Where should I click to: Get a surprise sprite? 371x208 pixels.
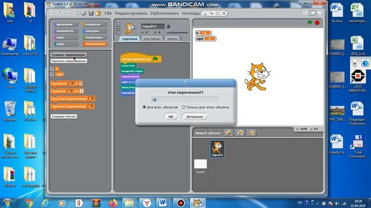click(251, 133)
